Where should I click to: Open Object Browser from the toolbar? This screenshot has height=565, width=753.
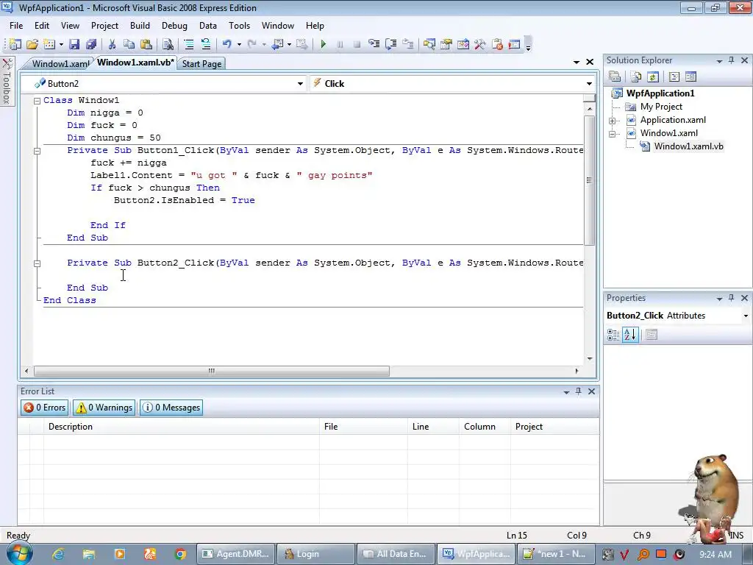tap(463, 44)
